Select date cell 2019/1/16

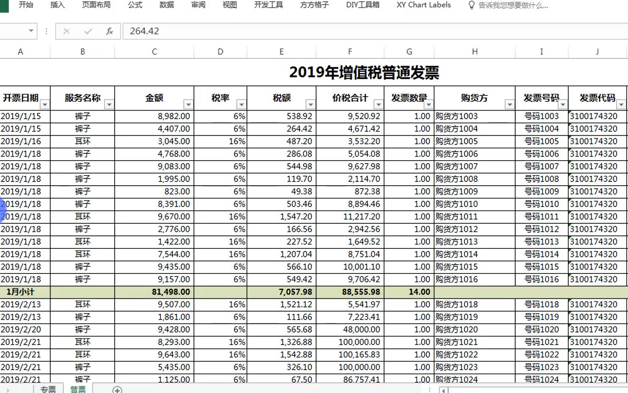[x=25, y=141]
